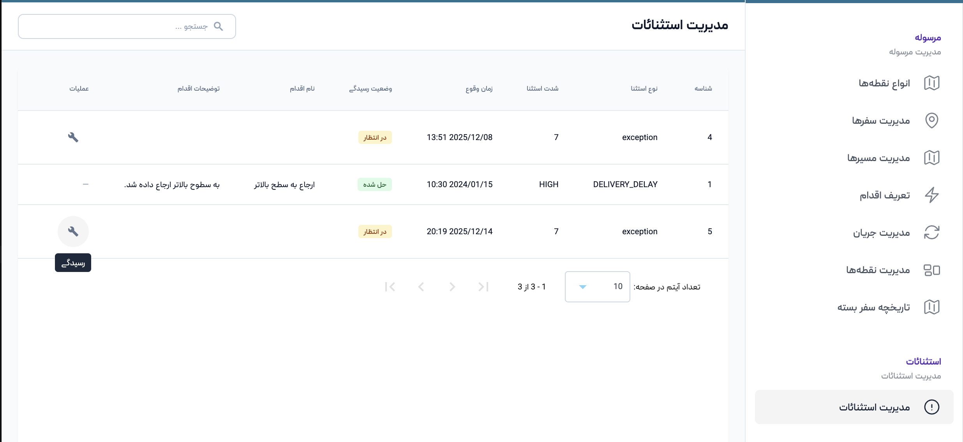Click the lightning bolt icon for تعریف اقدام

pyautogui.click(x=931, y=195)
